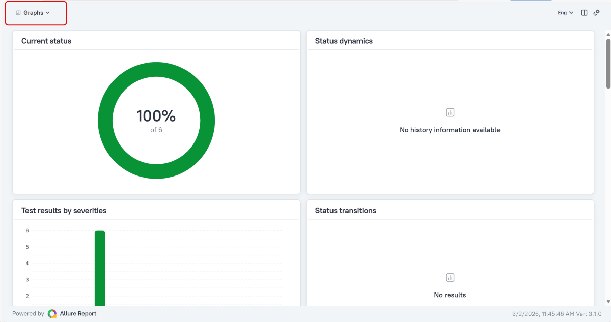611x322 pixels.
Task: Expand the Eng language selector
Action: (565, 13)
